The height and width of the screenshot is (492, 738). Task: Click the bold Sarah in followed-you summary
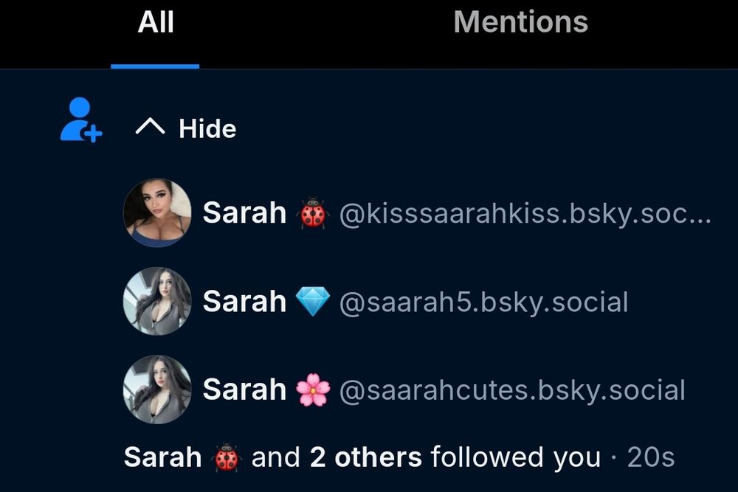pos(163,457)
